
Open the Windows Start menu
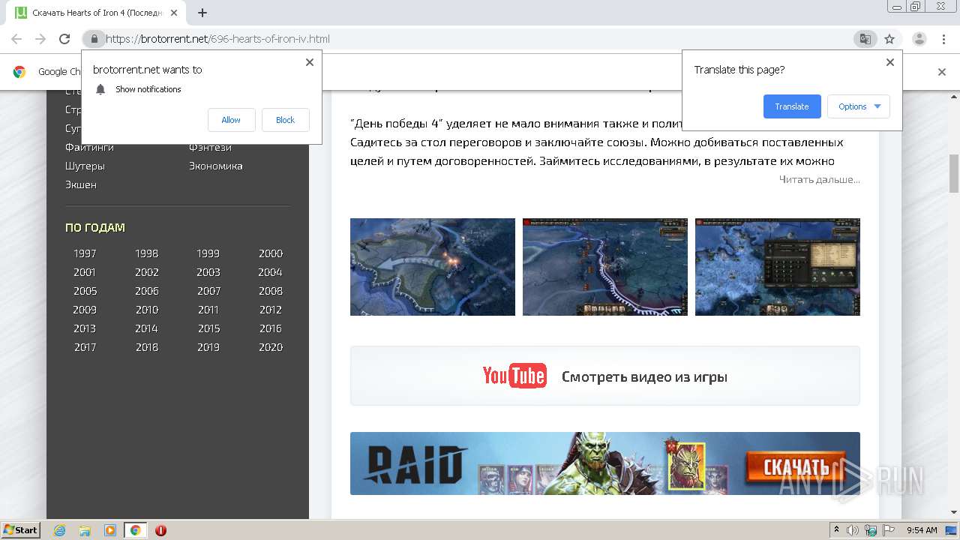pos(20,530)
